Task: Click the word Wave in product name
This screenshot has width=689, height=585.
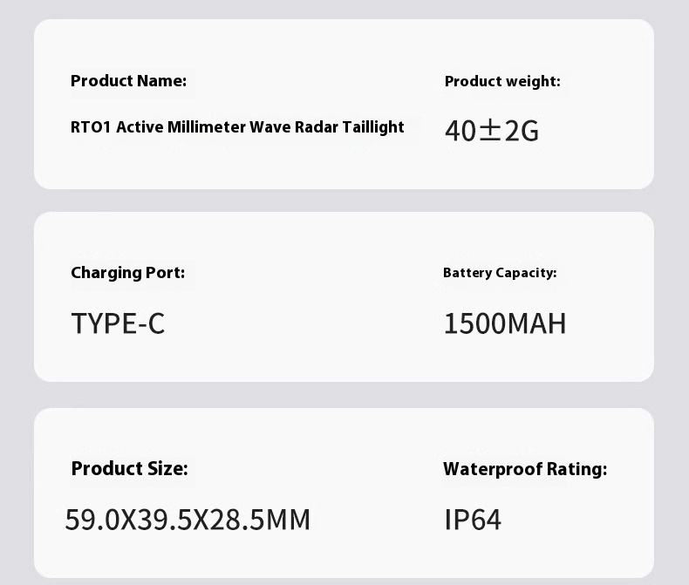Action: [269, 127]
